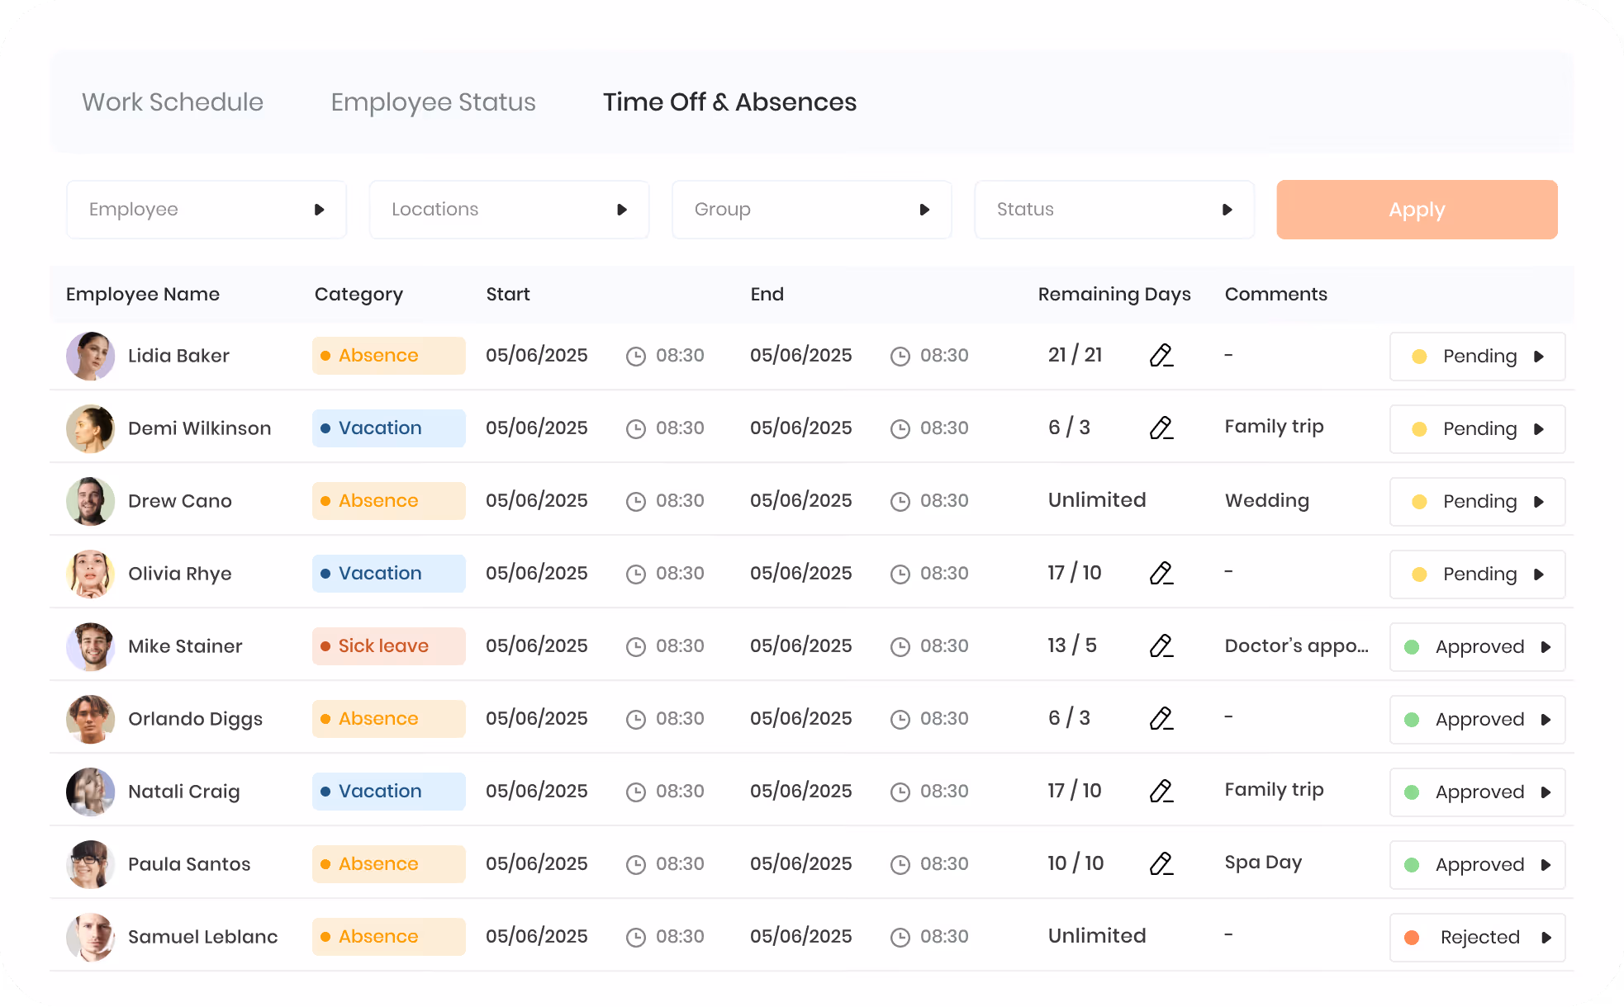1624x1007 pixels.
Task: Switch to the Work Schedule tab
Action: coord(173,102)
